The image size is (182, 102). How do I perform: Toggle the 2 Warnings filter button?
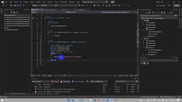[65, 81]
